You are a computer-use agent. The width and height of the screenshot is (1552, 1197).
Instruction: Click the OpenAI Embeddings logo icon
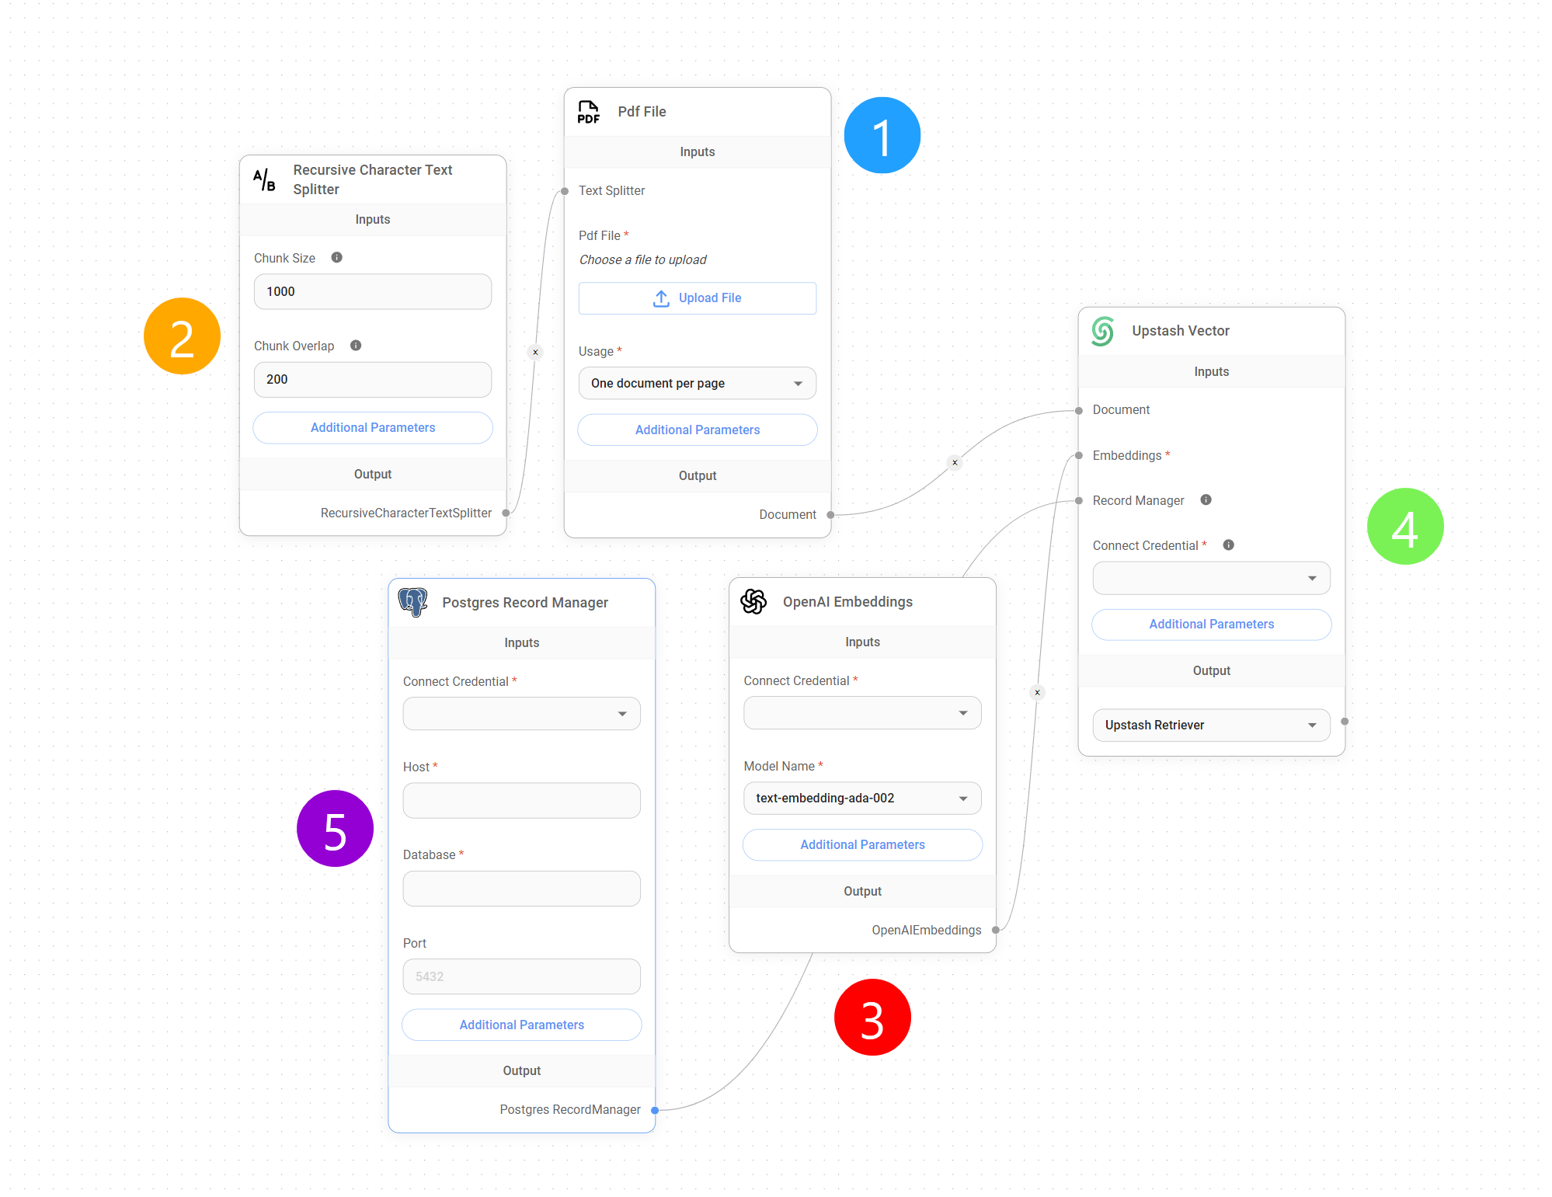753,601
